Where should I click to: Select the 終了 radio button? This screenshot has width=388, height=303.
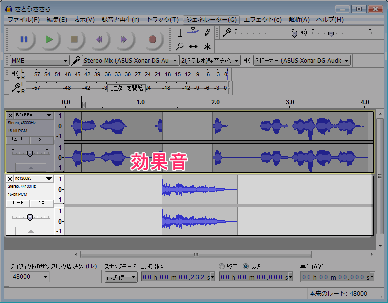point(222,266)
